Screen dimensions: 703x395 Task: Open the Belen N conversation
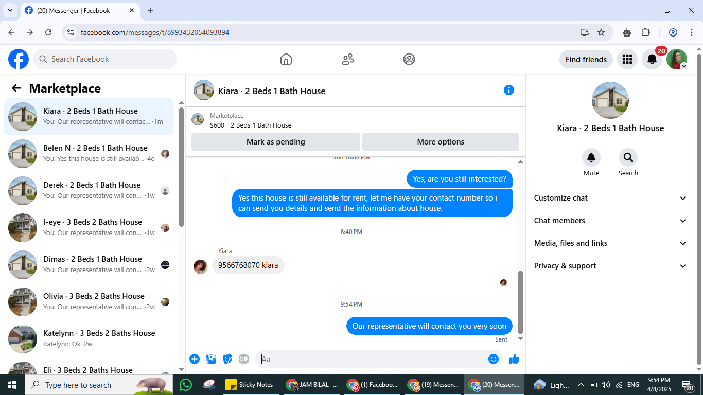89,154
